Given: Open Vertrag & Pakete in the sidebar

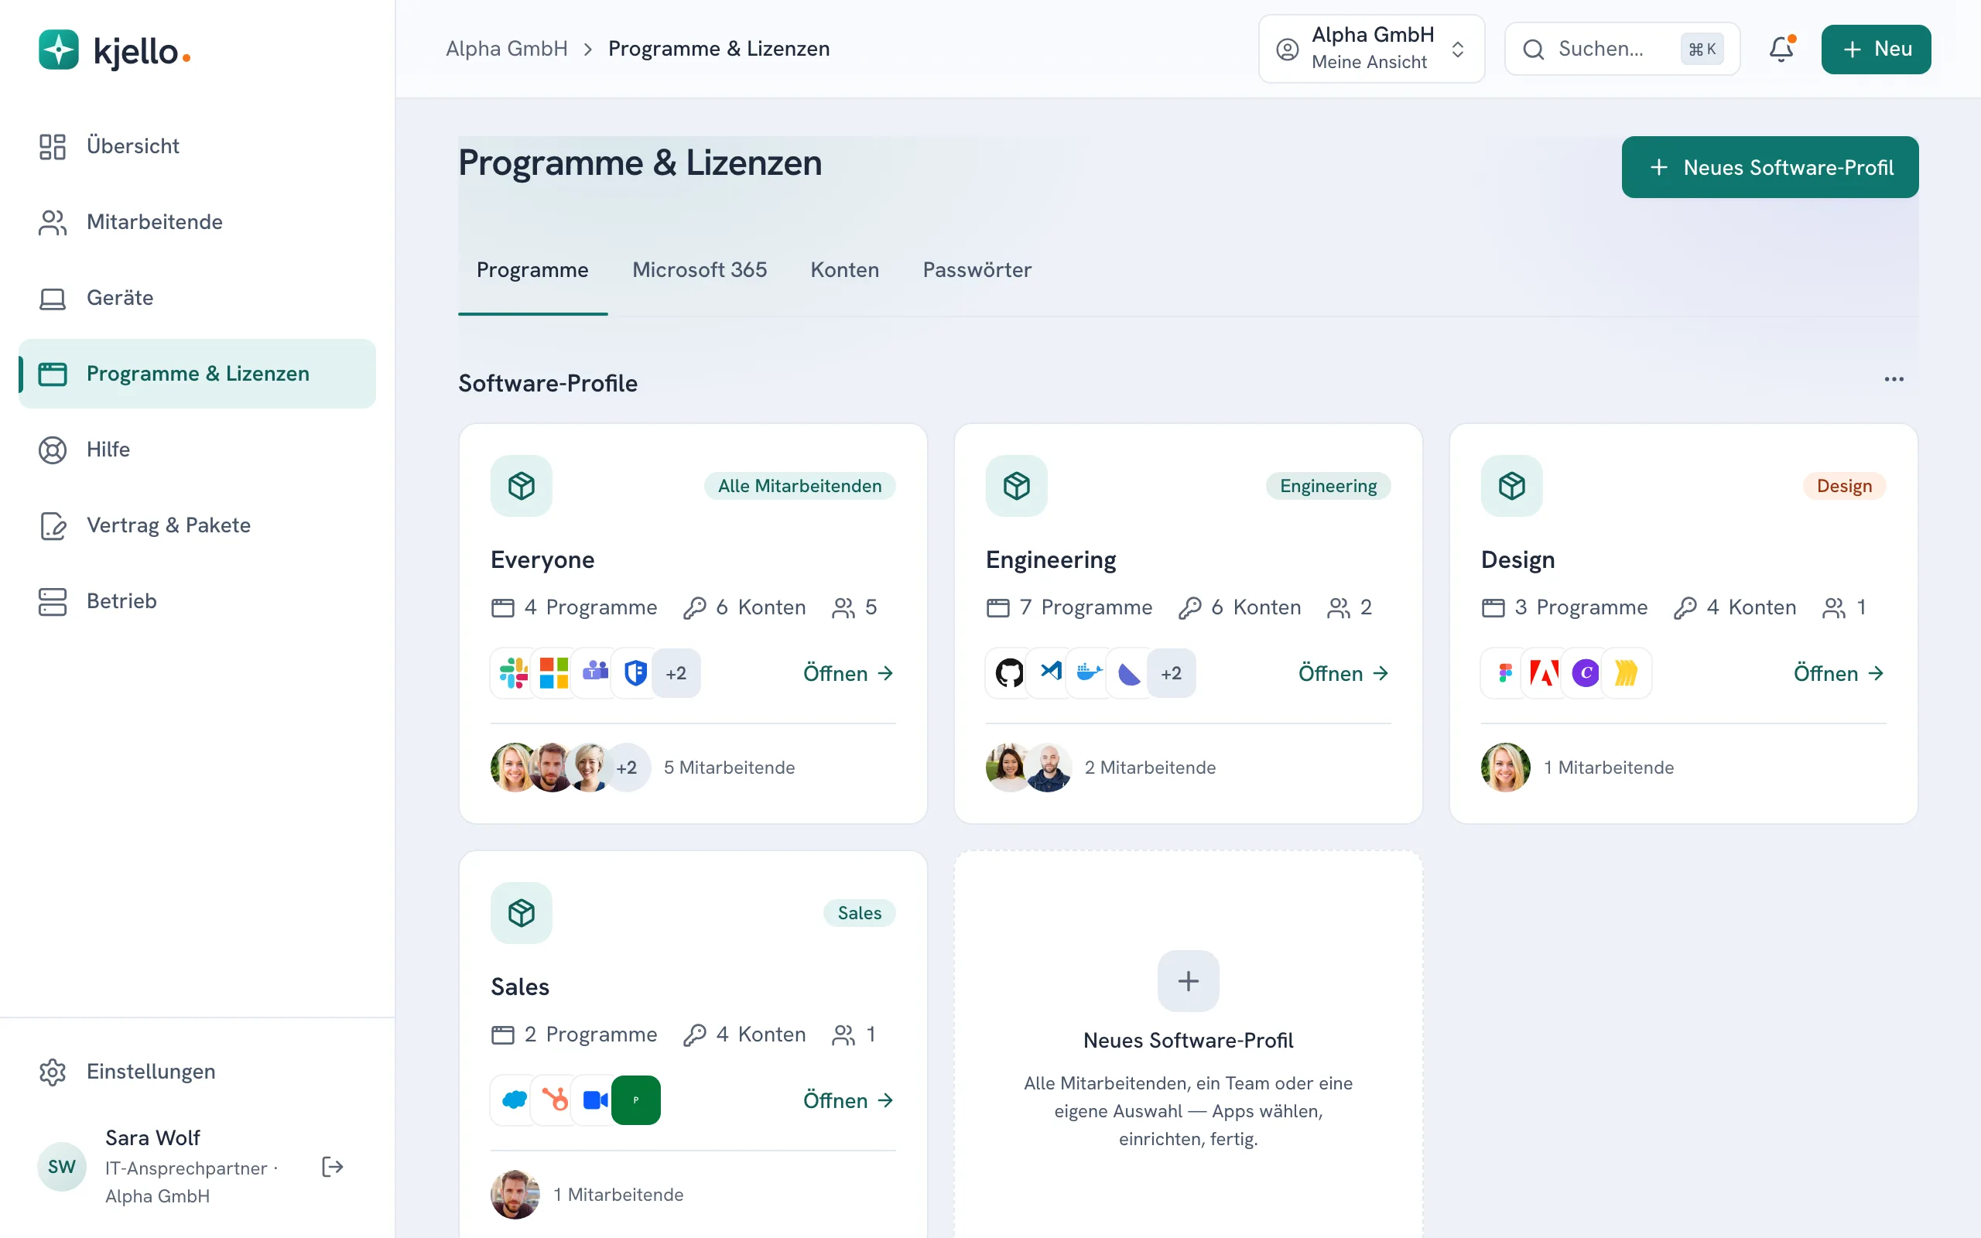Looking at the screenshot, I should (x=197, y=525).
